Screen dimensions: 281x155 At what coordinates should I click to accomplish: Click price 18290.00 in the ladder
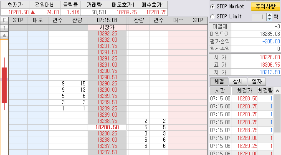click(107, 90)
